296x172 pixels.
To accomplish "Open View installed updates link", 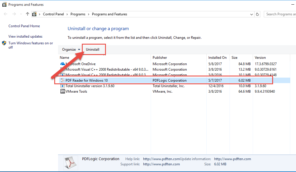I will 26,36.
